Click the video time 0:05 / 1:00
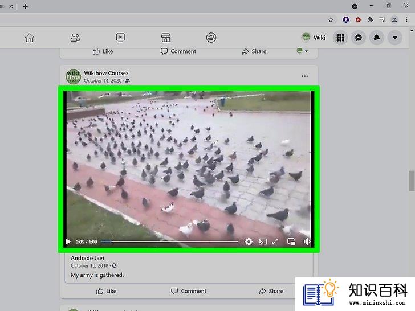This screenshot has height=311, width=415. tap(86, 242)
